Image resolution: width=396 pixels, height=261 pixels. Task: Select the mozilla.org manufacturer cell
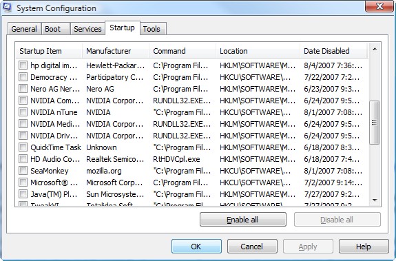[104, 171]
